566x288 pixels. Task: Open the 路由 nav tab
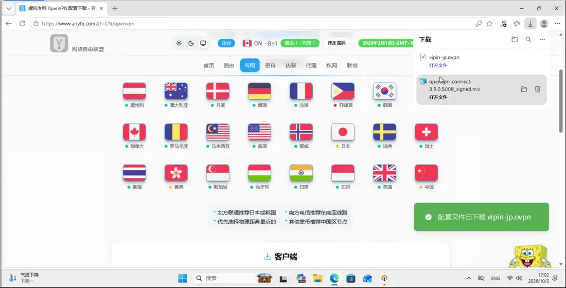point(229,65)
